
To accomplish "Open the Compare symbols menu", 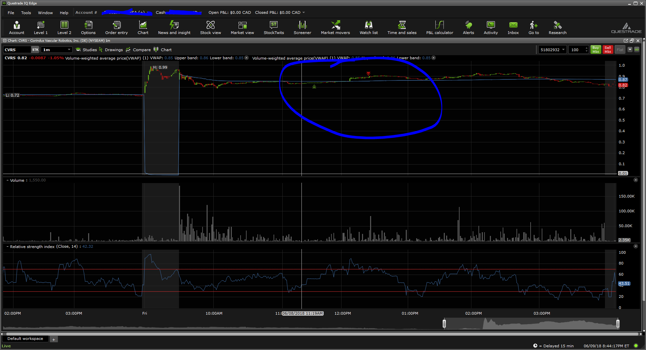I will [x=138, y=50].
